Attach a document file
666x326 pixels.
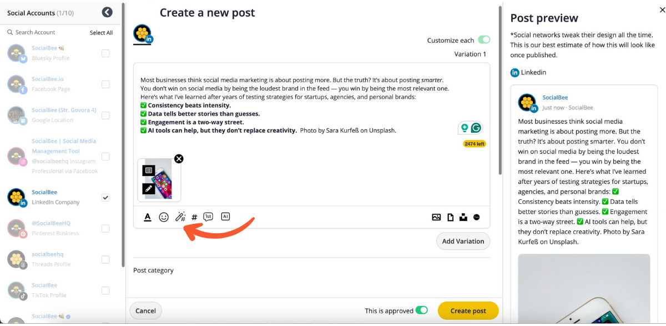click(450, 217)
